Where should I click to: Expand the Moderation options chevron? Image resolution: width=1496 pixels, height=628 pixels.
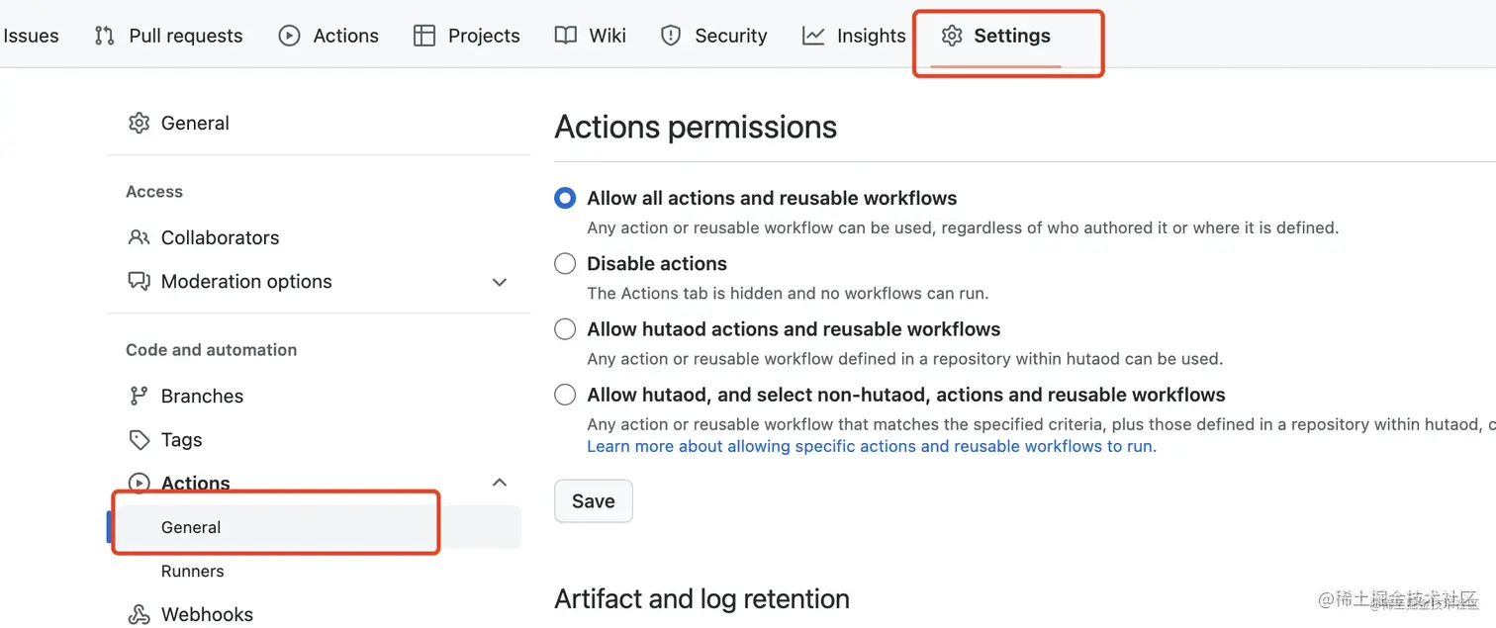click(500, 282)
